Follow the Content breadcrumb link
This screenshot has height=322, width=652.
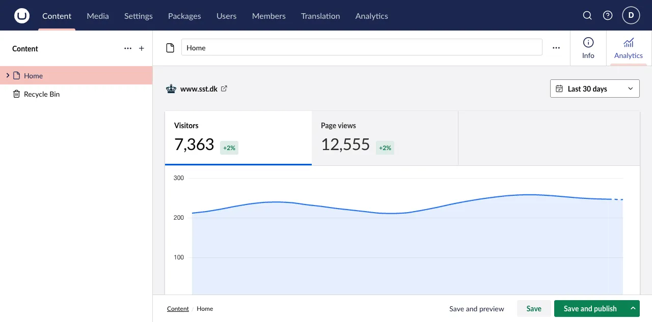point(178,309)
